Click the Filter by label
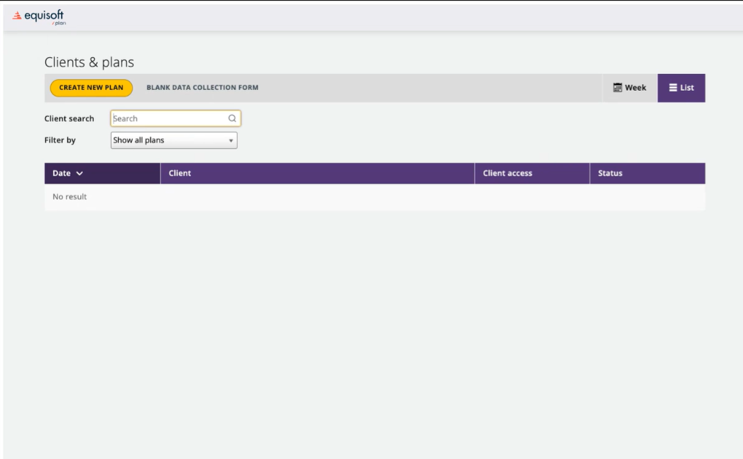 pyautogui.click(x=59, y=141)
